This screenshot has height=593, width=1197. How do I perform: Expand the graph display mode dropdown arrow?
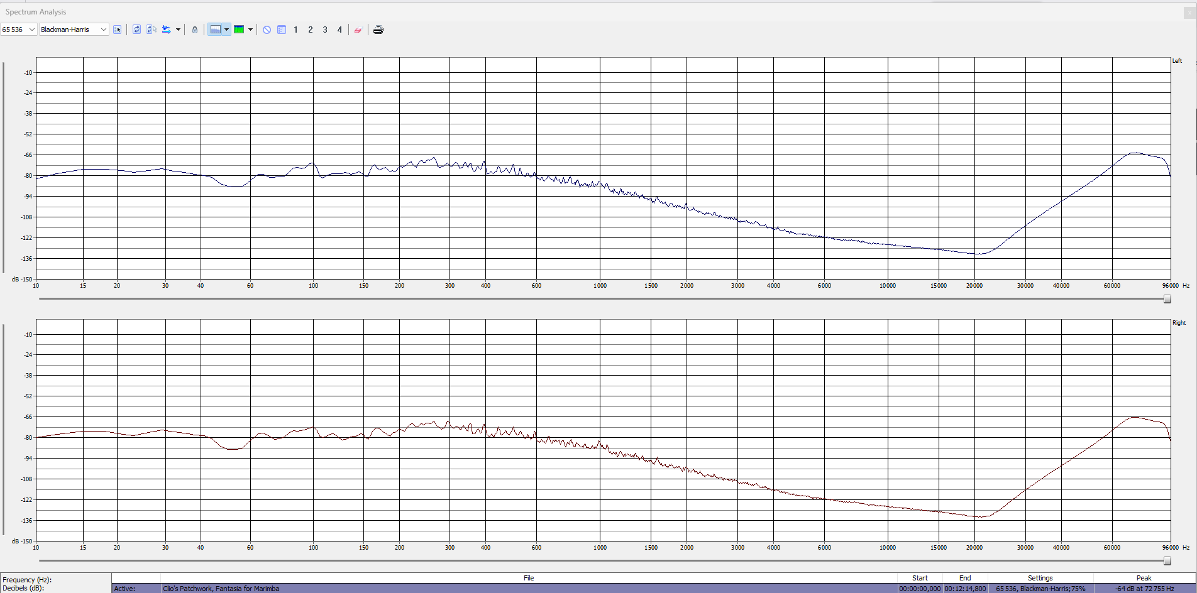click(x=226, y=30)
